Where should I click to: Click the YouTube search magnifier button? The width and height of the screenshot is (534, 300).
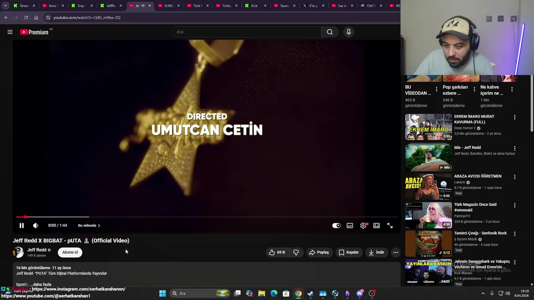[330, 32]
